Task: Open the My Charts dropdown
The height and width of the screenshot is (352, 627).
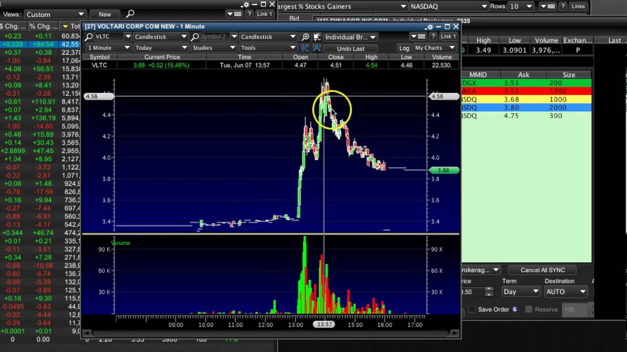Action: click(435, 48)
